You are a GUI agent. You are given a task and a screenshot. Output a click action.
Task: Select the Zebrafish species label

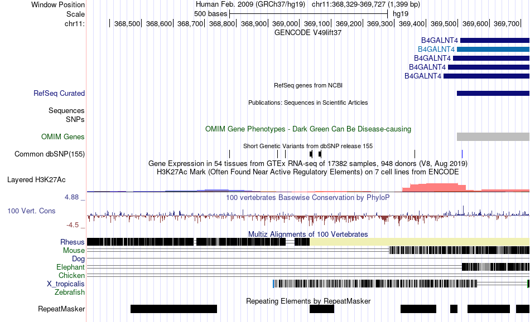70,292
